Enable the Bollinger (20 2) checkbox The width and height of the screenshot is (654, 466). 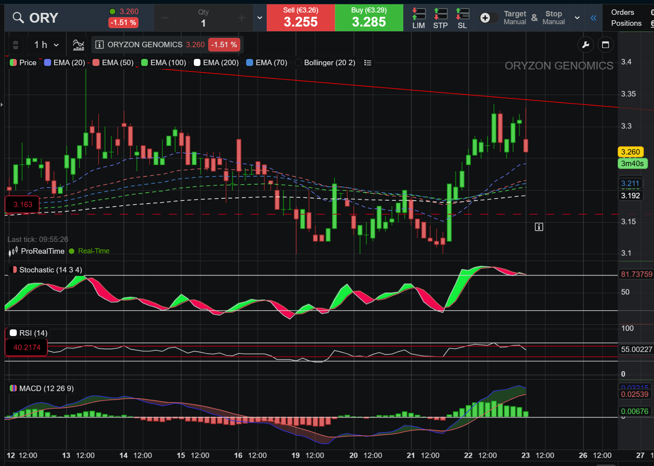[x=298, y=62]
